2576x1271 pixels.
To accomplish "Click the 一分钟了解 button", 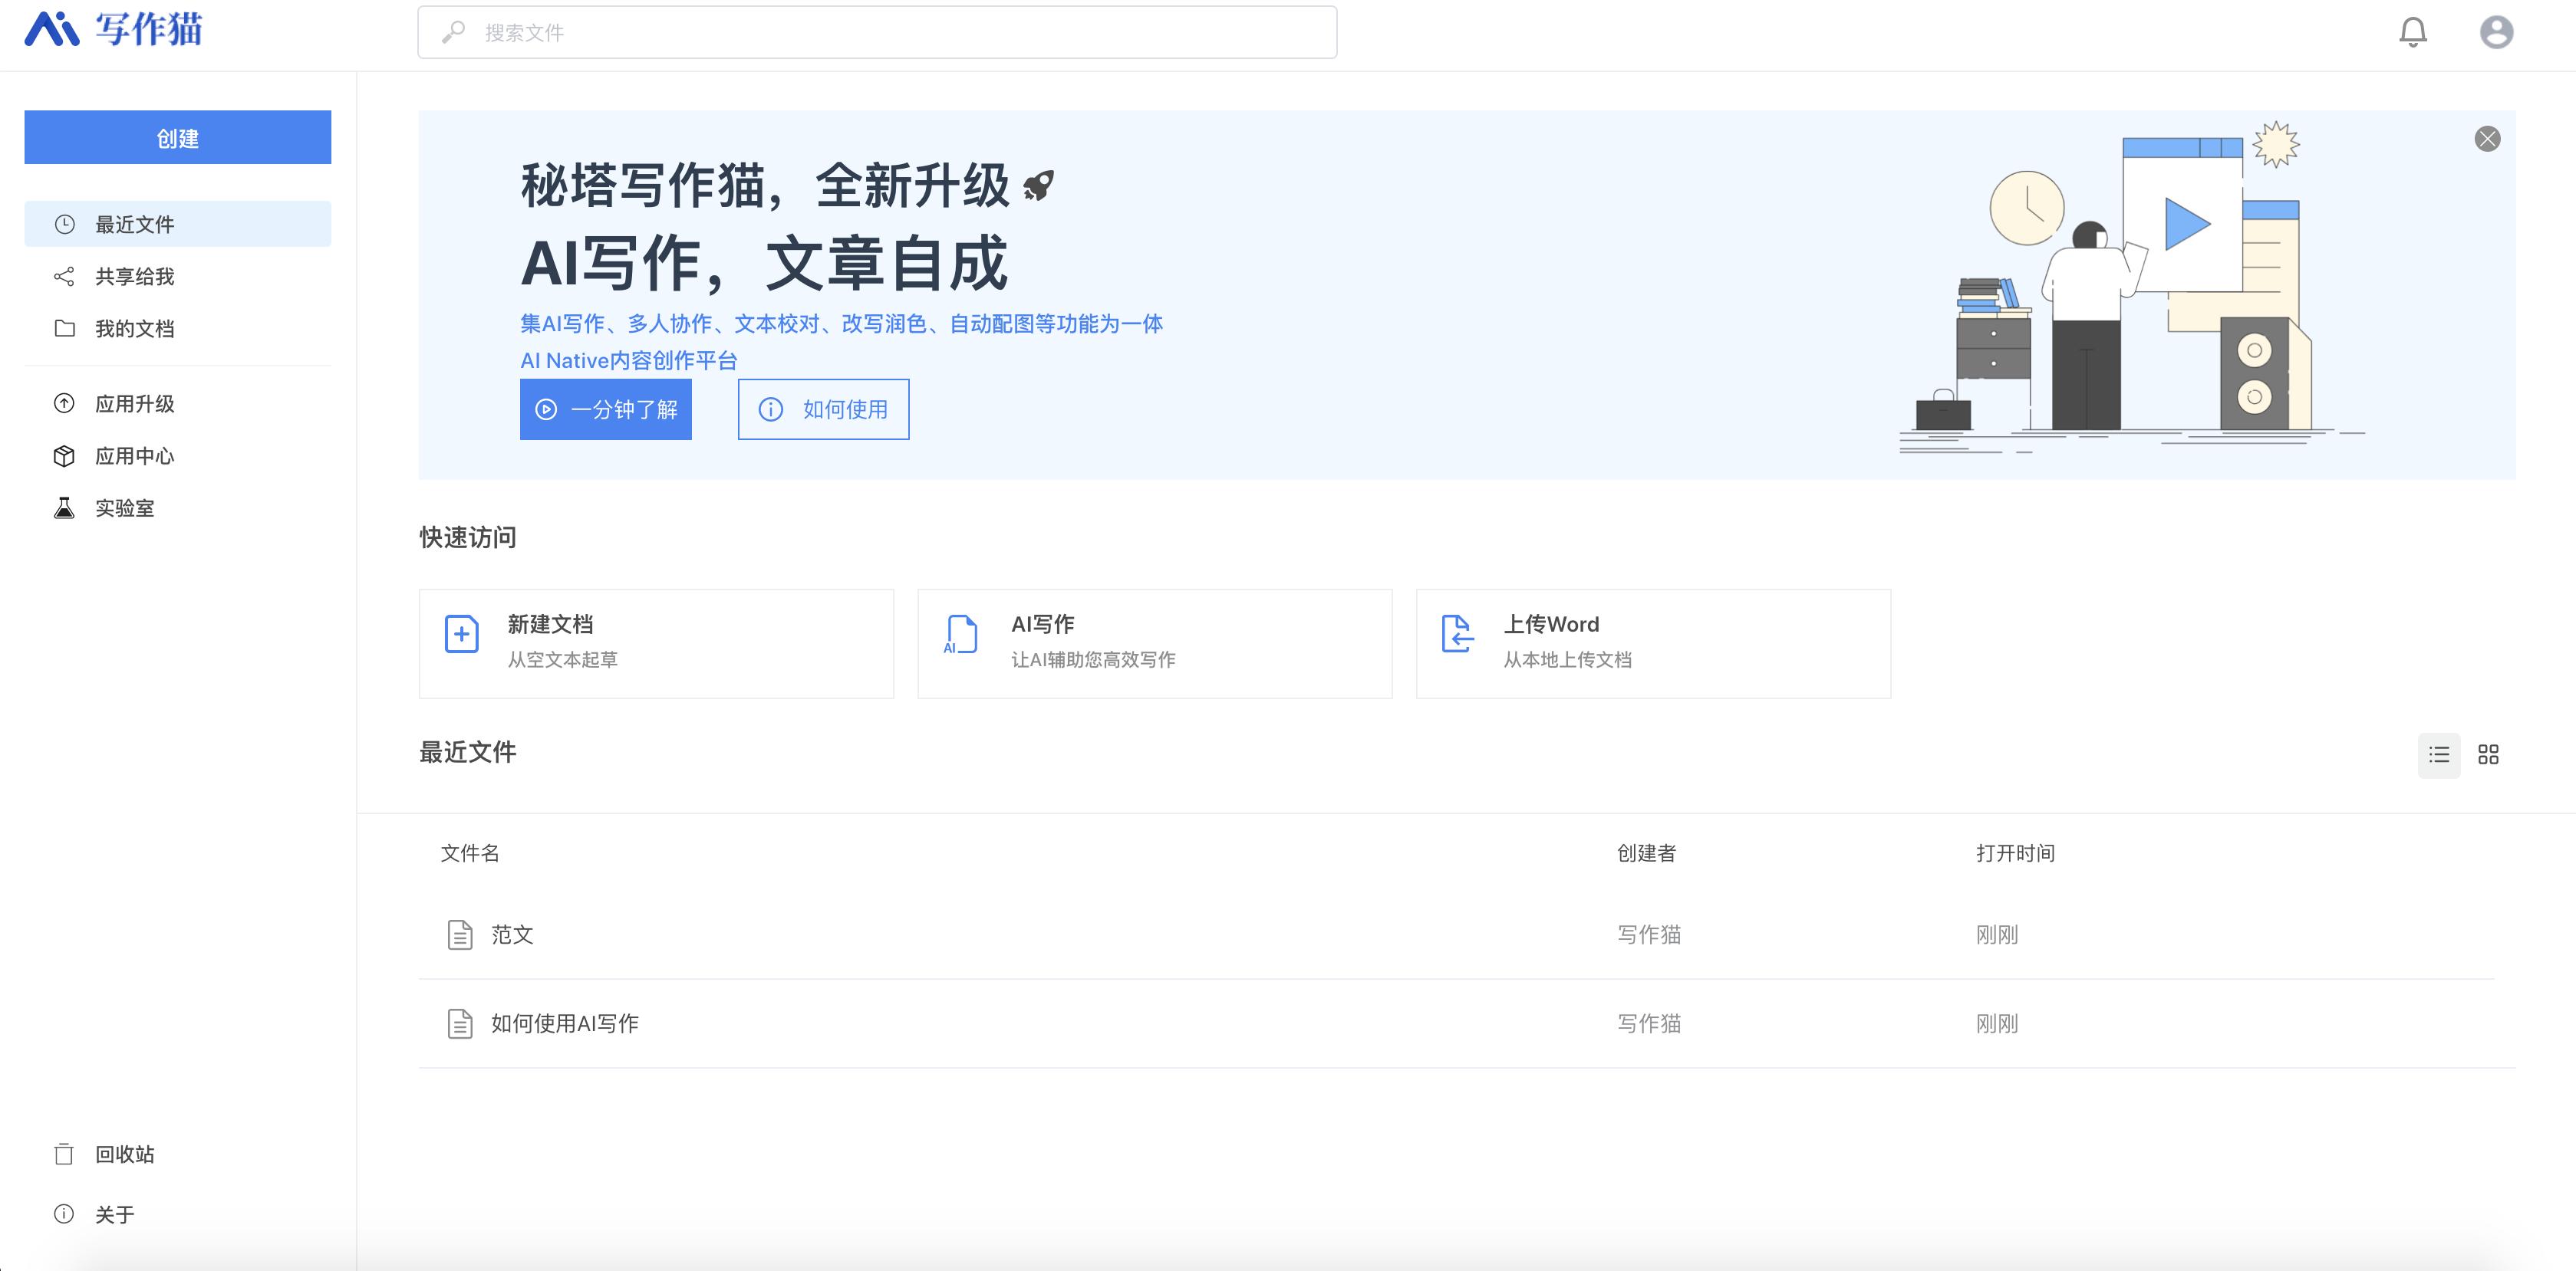I will tap(605, 409).
